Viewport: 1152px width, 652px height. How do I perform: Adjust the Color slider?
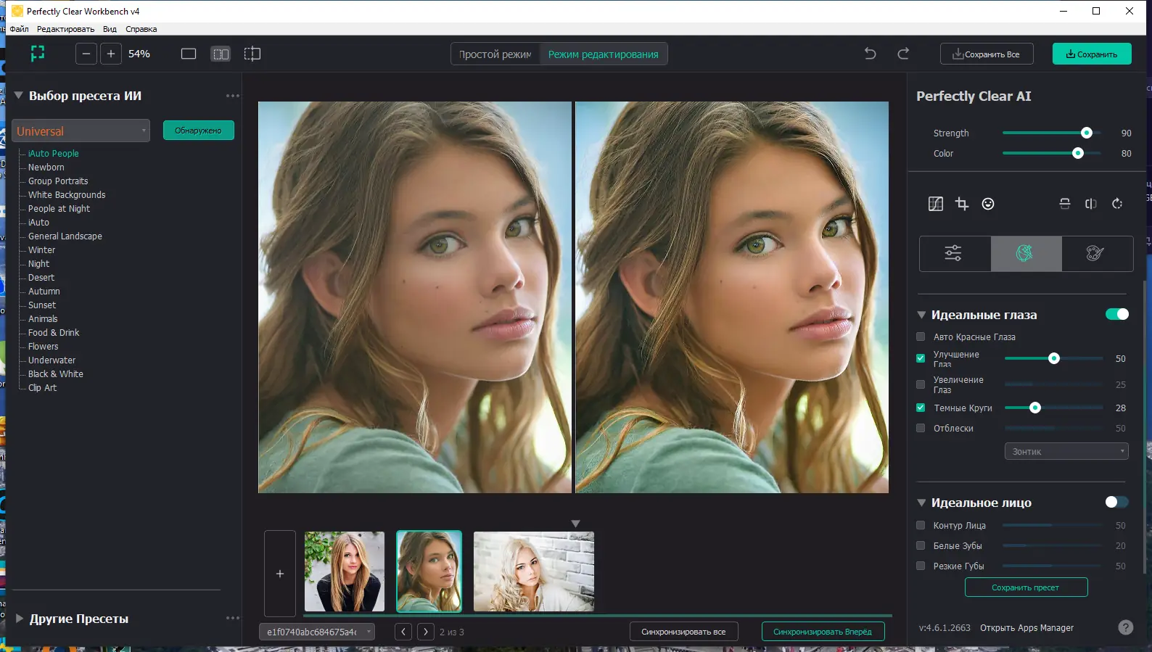(x=1051, y=153)
